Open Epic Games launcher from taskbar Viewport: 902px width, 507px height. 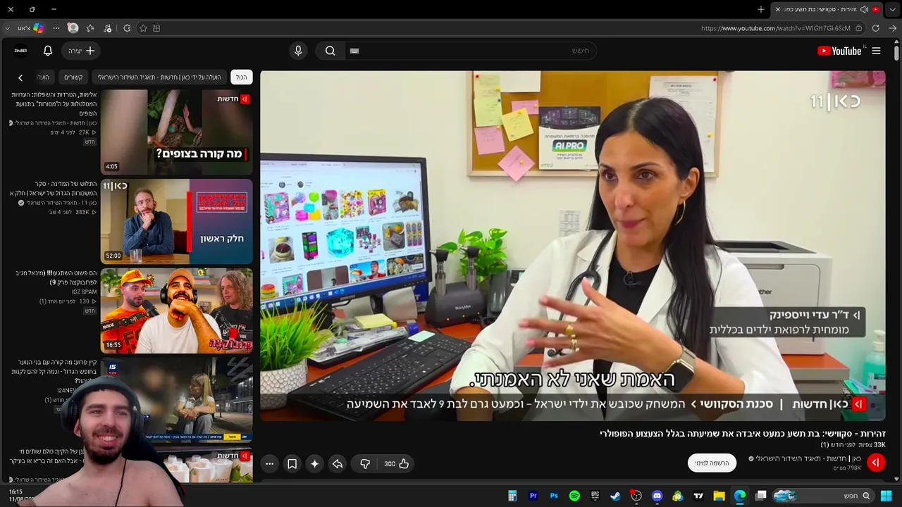point(595,496)
